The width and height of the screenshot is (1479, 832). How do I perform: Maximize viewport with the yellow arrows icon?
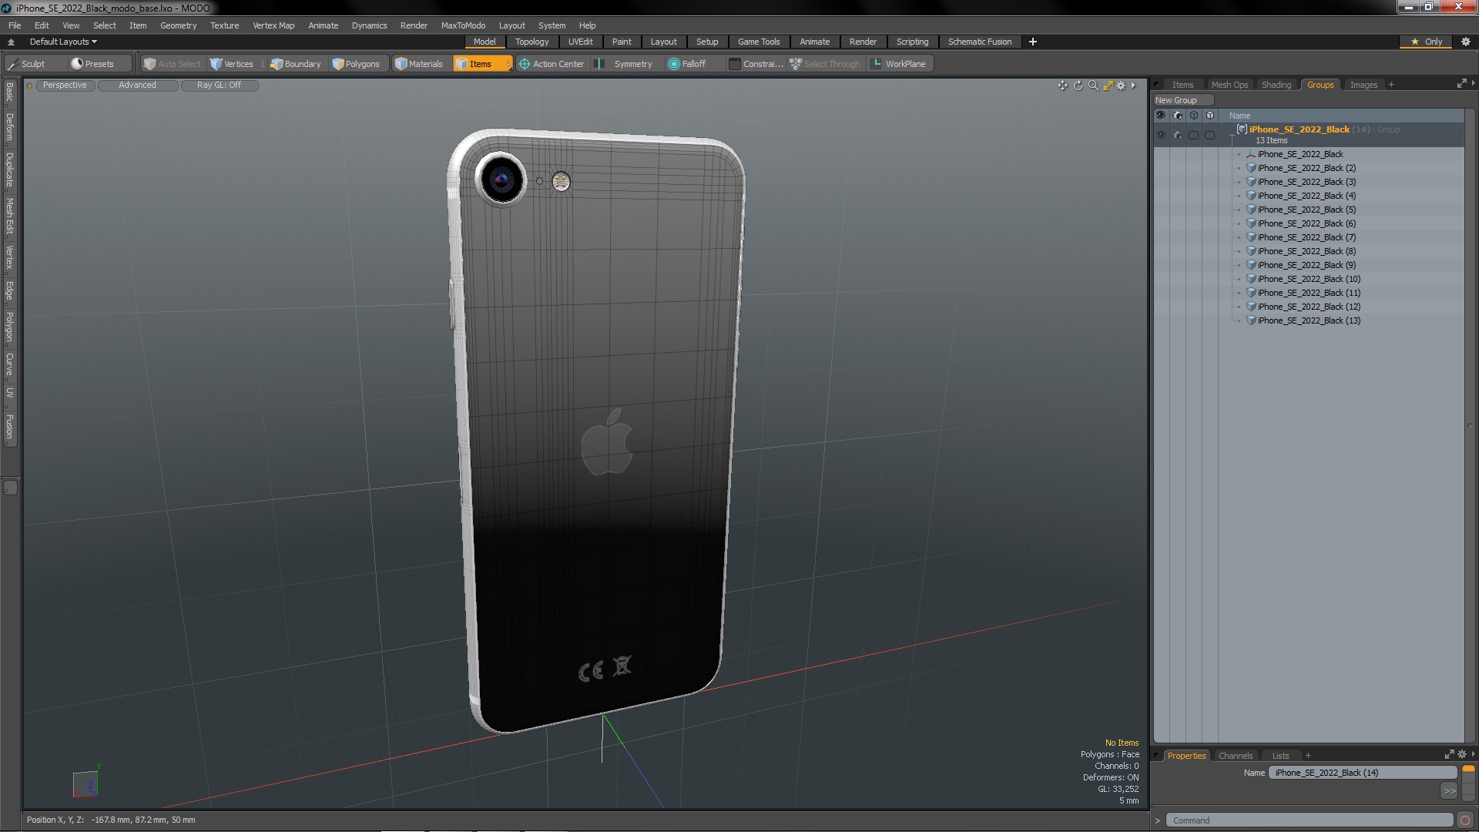coord(1108,86)
